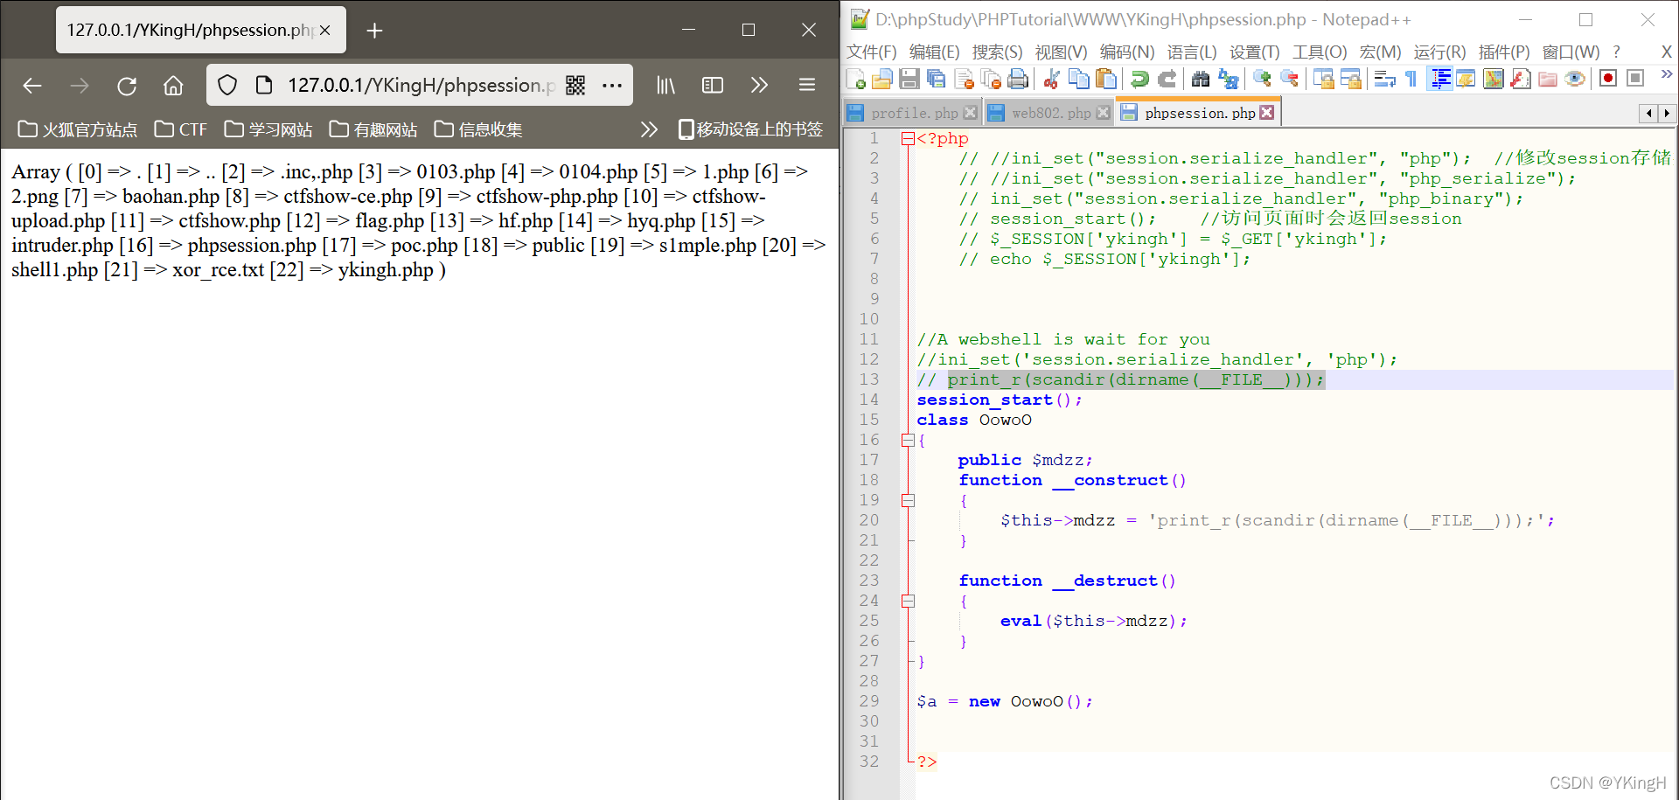Open 学习网站 bookmarks folder

pos(268,129)
